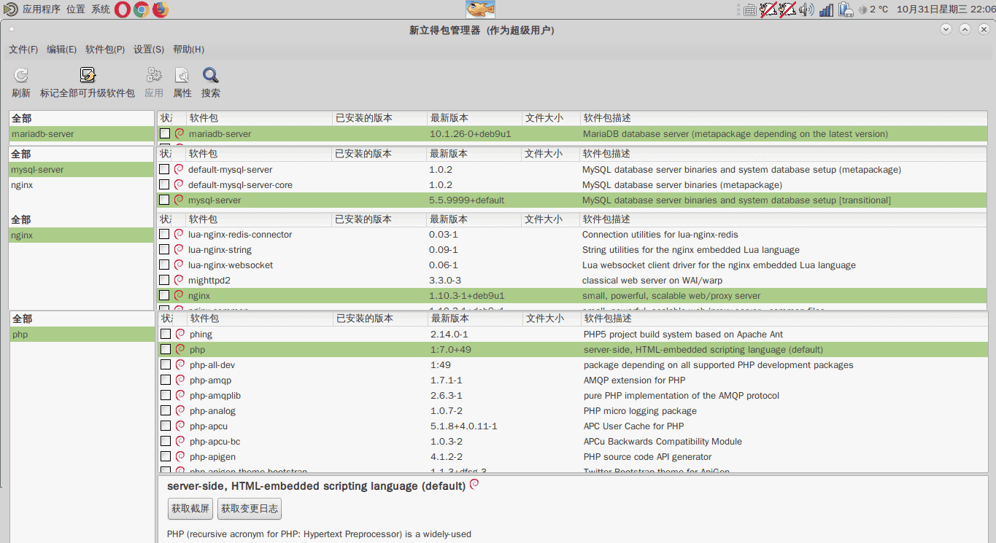Screen dimensions: 996x543
Task: Launch Firefox from the top panel
Action: pyautogui.click(x=161, y=9)
